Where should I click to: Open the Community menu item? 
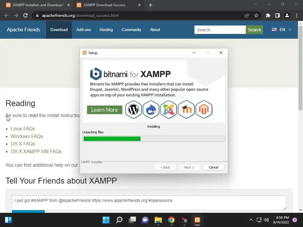pos(131,30)
